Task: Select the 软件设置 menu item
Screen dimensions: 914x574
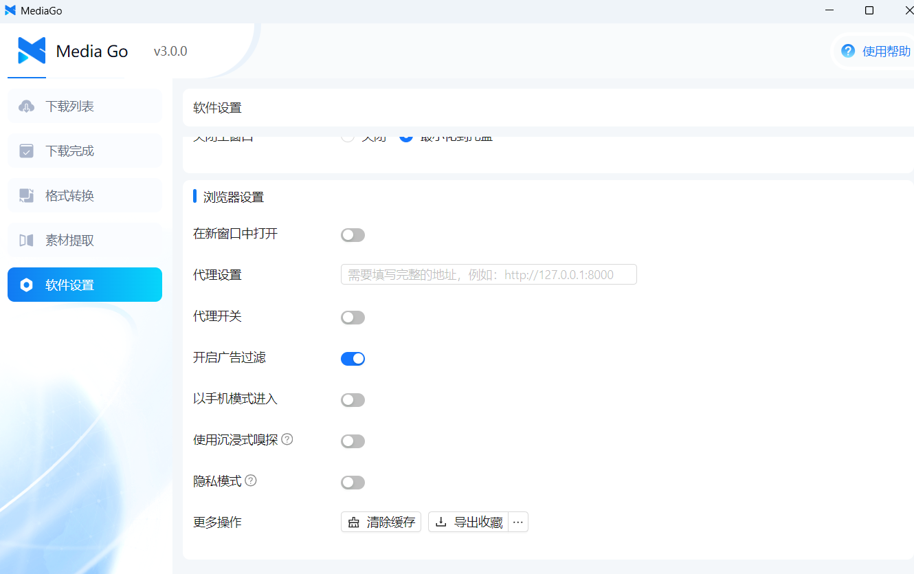Action: 85,285
